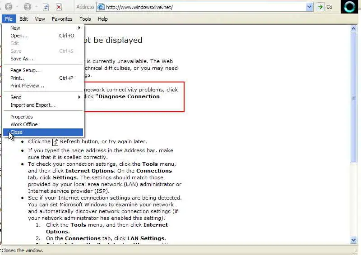
Task: Open the View menu
Action: pyautogui.click(x=40, y=19)
